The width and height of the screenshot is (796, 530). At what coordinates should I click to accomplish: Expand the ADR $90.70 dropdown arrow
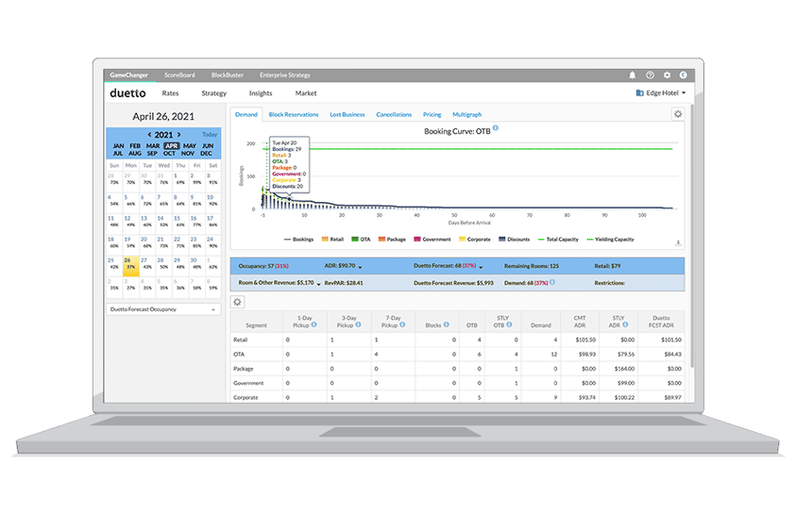point(360,266)
